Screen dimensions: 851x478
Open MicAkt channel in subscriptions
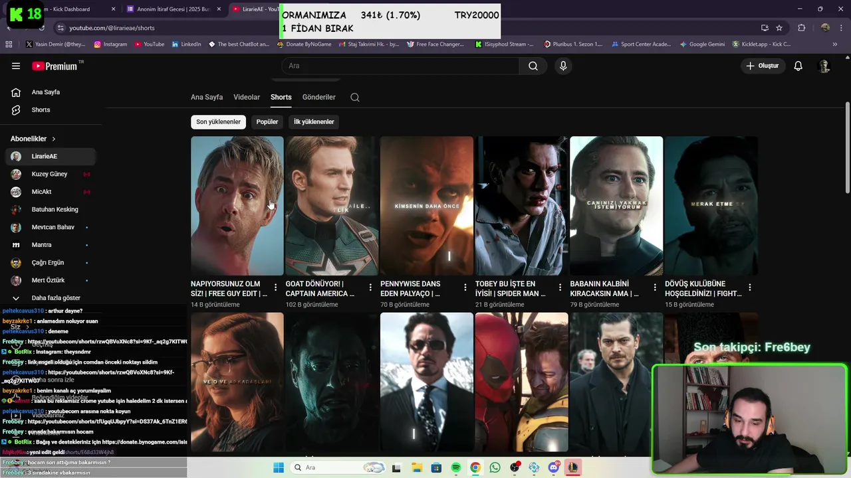point(51,192)
